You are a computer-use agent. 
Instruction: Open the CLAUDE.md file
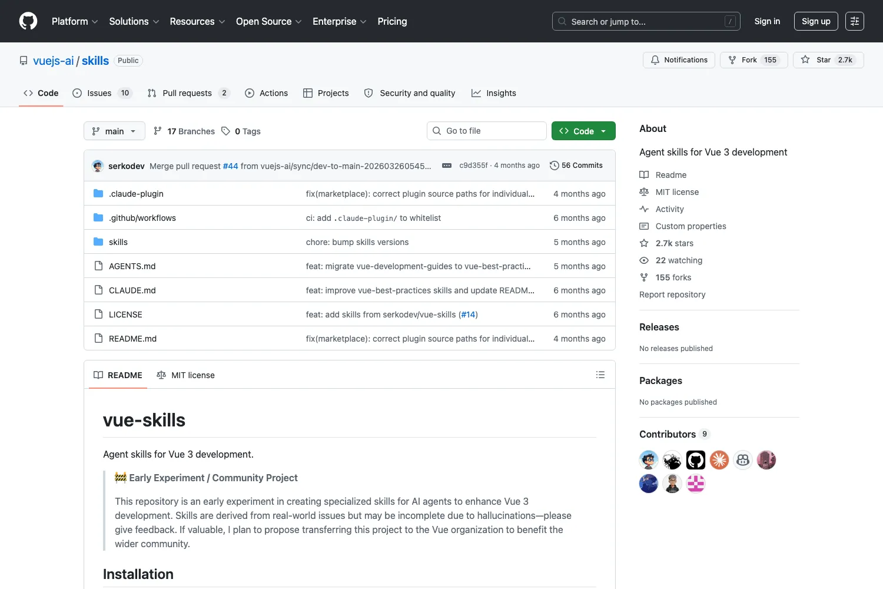coord(132,290)
